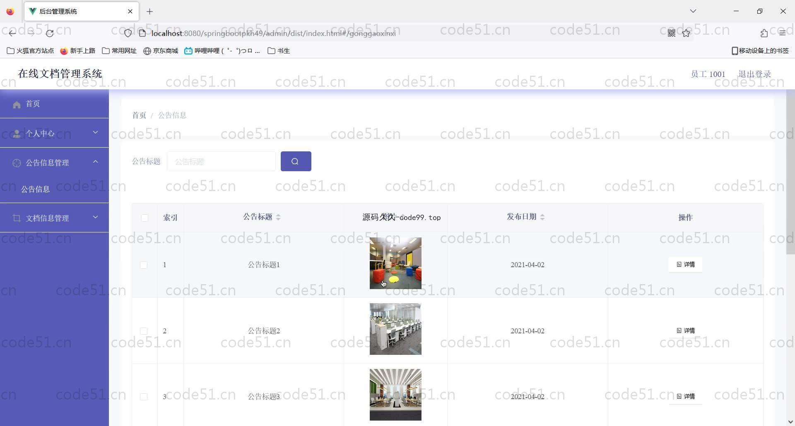Click 详情 for 公告标题3
Image resolution: width=795 pixels, height=426 pixels.
point(685,396)
